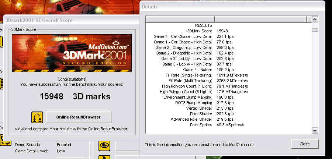
Task: Select Game 3 - Lobby - High Detail row
Action: (228, 64)
